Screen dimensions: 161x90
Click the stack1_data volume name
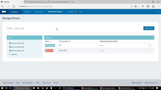point(63,50)
